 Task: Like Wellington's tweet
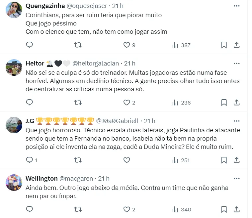click(126, 209)
